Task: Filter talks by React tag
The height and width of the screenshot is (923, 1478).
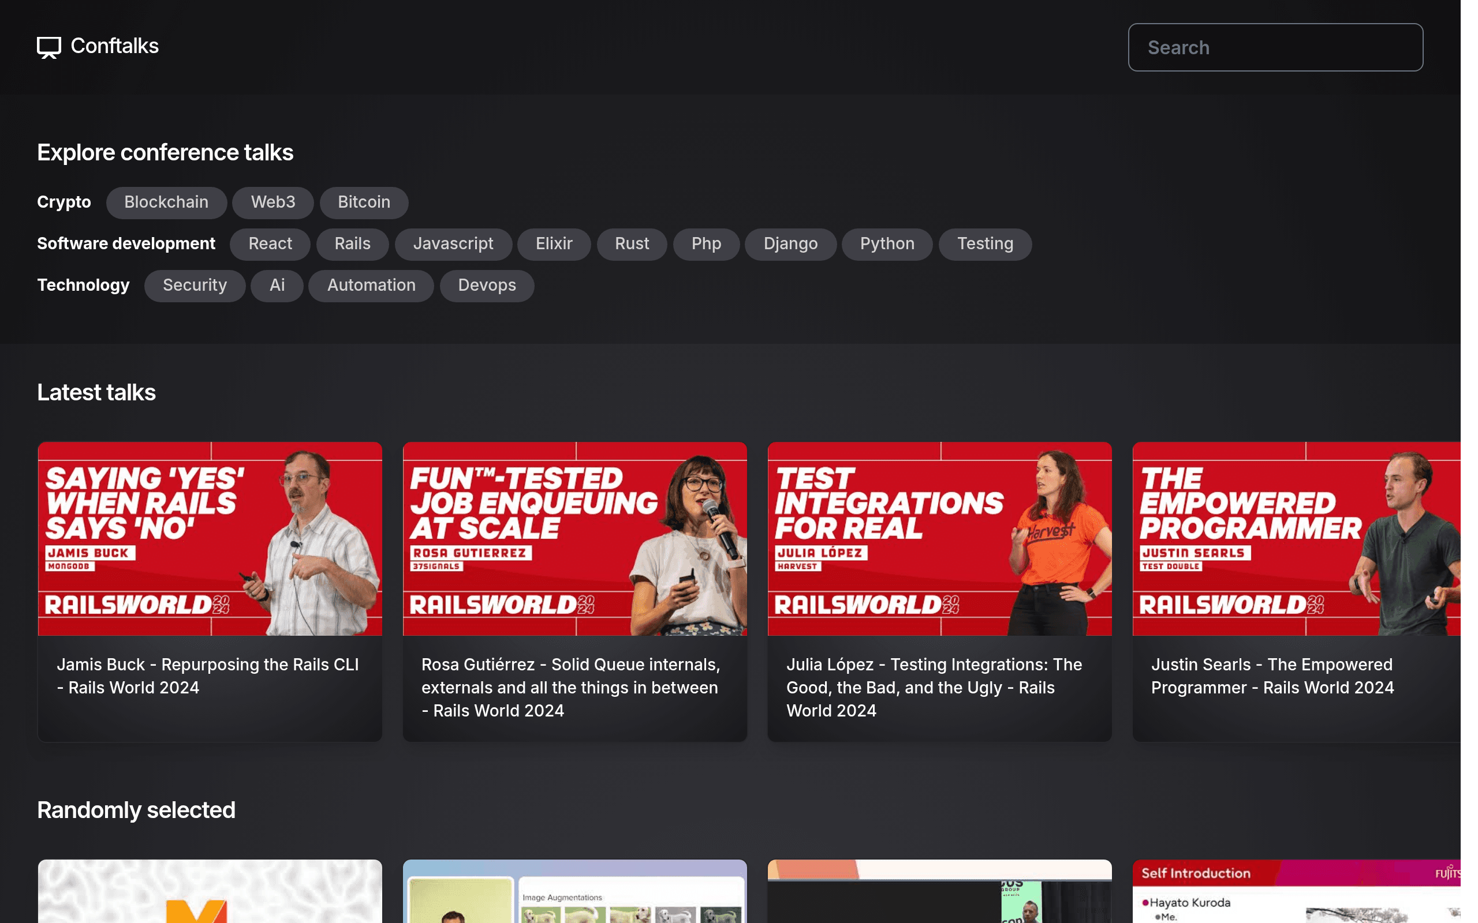Action: (x=270, y=243)
